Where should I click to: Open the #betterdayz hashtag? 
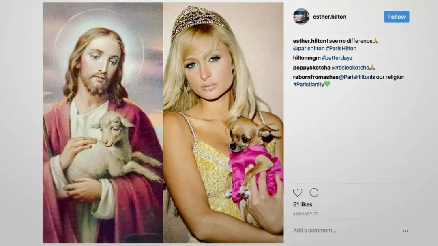point(337,58)
